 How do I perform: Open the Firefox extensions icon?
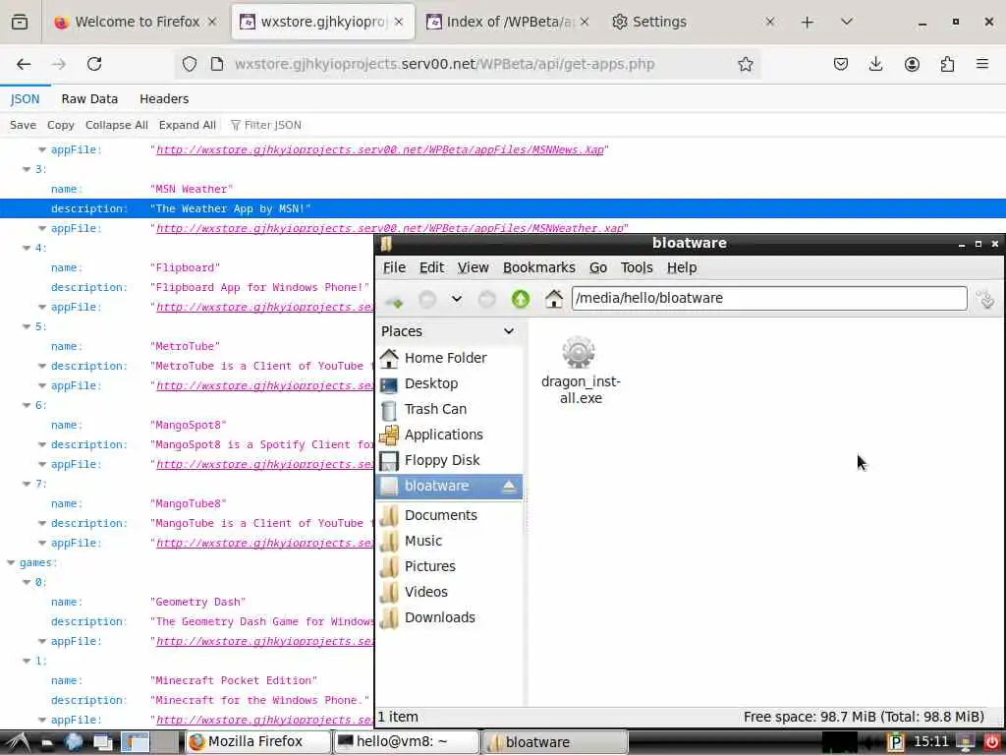tap(947, 64)
